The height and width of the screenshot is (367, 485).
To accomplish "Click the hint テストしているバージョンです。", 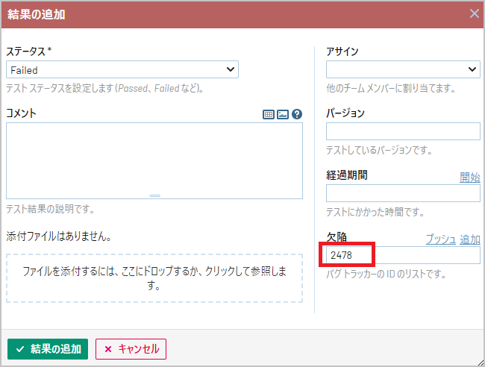I will pos(379,150).
